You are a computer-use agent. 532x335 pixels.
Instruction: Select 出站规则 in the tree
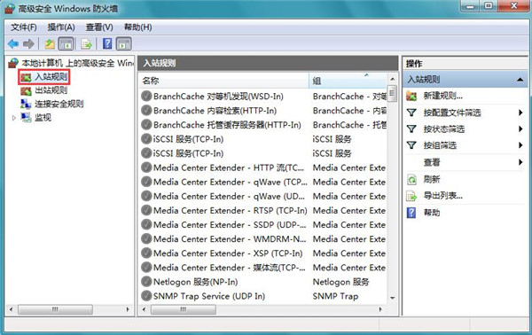[51, 90]
